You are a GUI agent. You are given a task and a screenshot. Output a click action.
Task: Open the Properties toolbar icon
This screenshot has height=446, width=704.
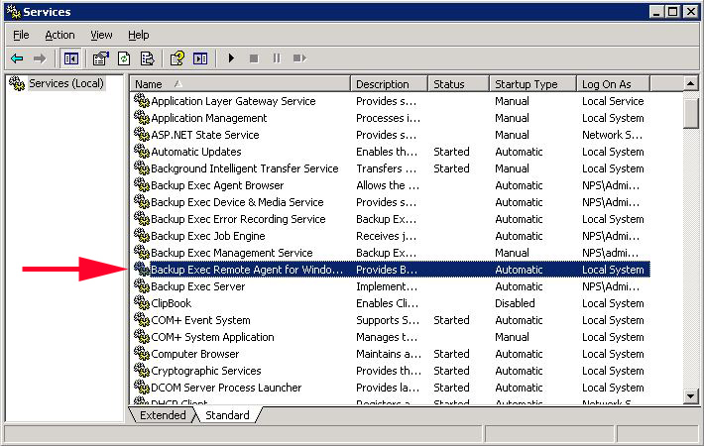tap(101, 58)
